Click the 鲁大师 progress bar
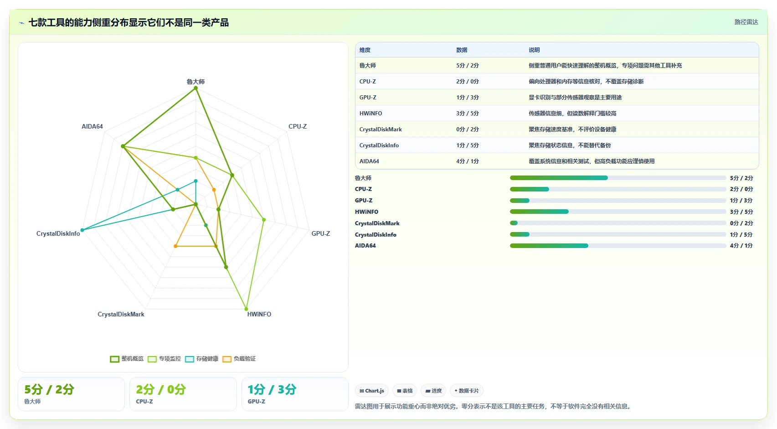The image size is (777, 429). pos(618,178)
